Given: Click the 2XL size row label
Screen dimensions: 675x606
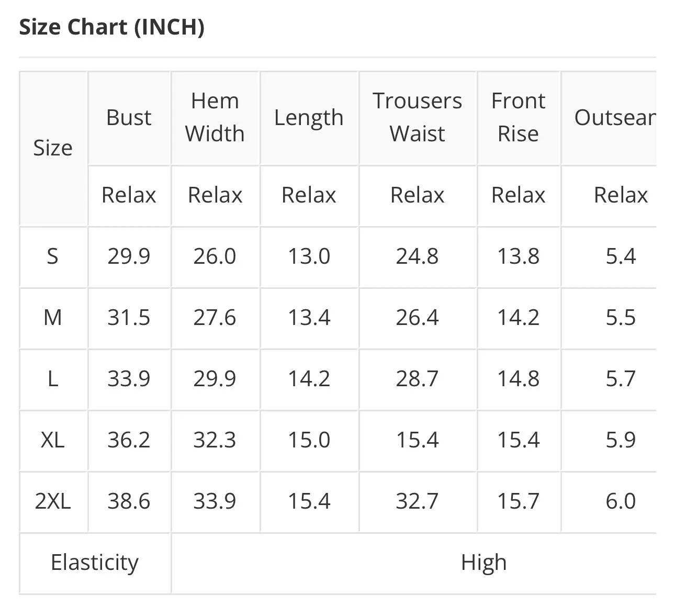Looking at the screenshot, I should tap(53, 501).
